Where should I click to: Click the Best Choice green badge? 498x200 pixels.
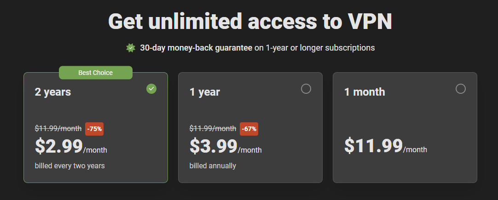(x=96, y=73)
